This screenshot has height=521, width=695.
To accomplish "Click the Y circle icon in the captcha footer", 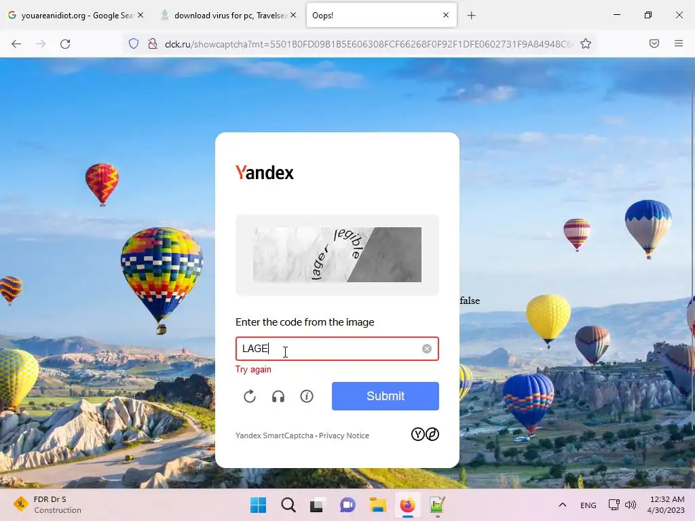I will click(x=418, y=434).
